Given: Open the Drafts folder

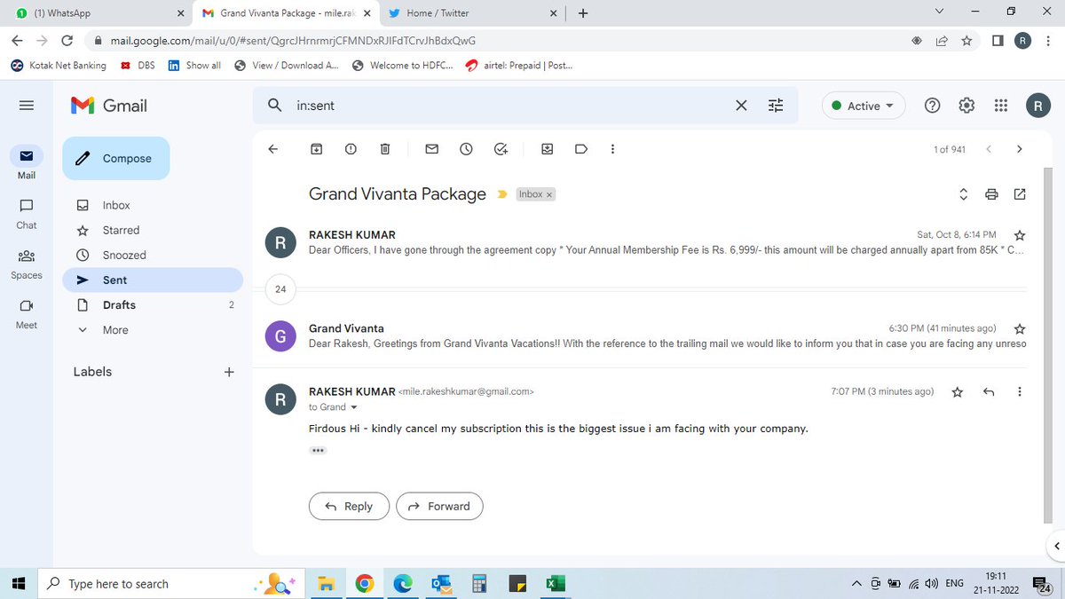Looking at the screenshot, I should (x=119, y=304).
